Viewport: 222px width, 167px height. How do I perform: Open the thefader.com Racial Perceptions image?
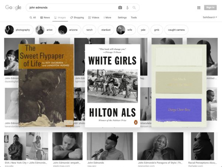coord(202,146)
